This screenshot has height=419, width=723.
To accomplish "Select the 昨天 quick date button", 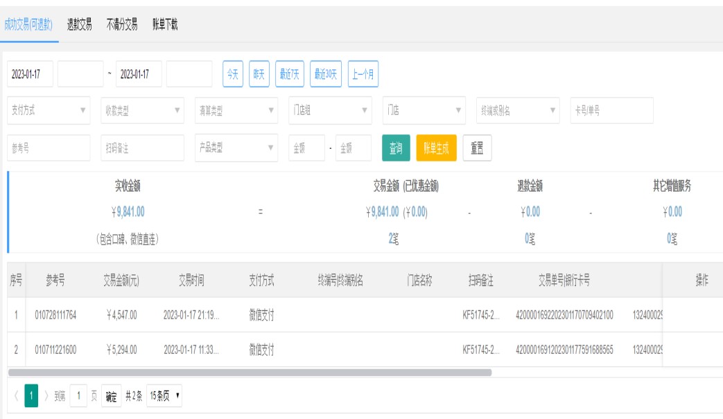I will tap(259, 74).
